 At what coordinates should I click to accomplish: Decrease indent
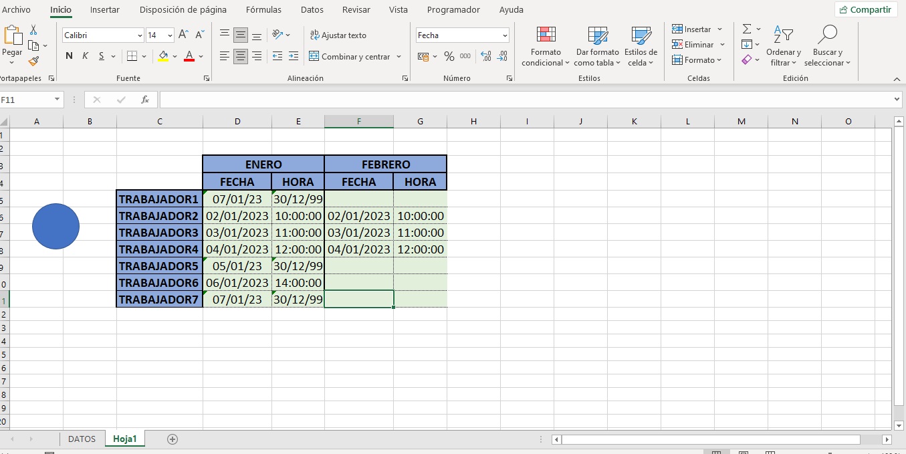277,56
